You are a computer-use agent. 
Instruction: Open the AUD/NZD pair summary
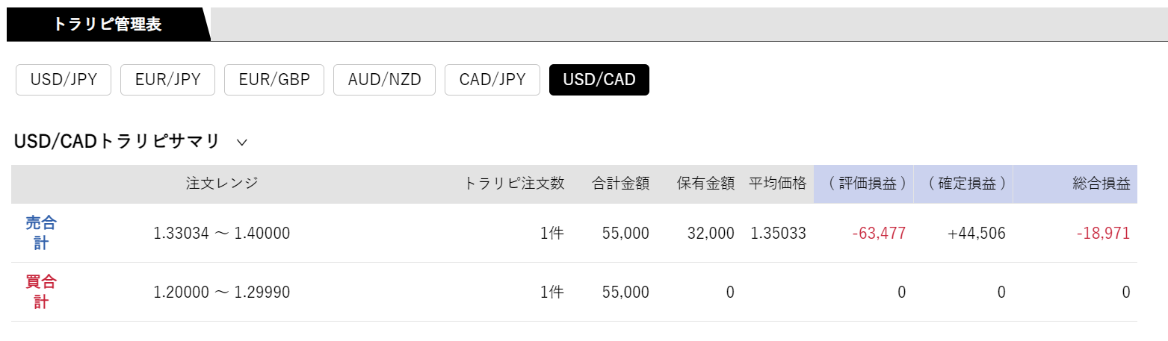point(384,80)
